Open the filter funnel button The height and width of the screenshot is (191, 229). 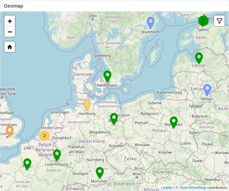219,21
